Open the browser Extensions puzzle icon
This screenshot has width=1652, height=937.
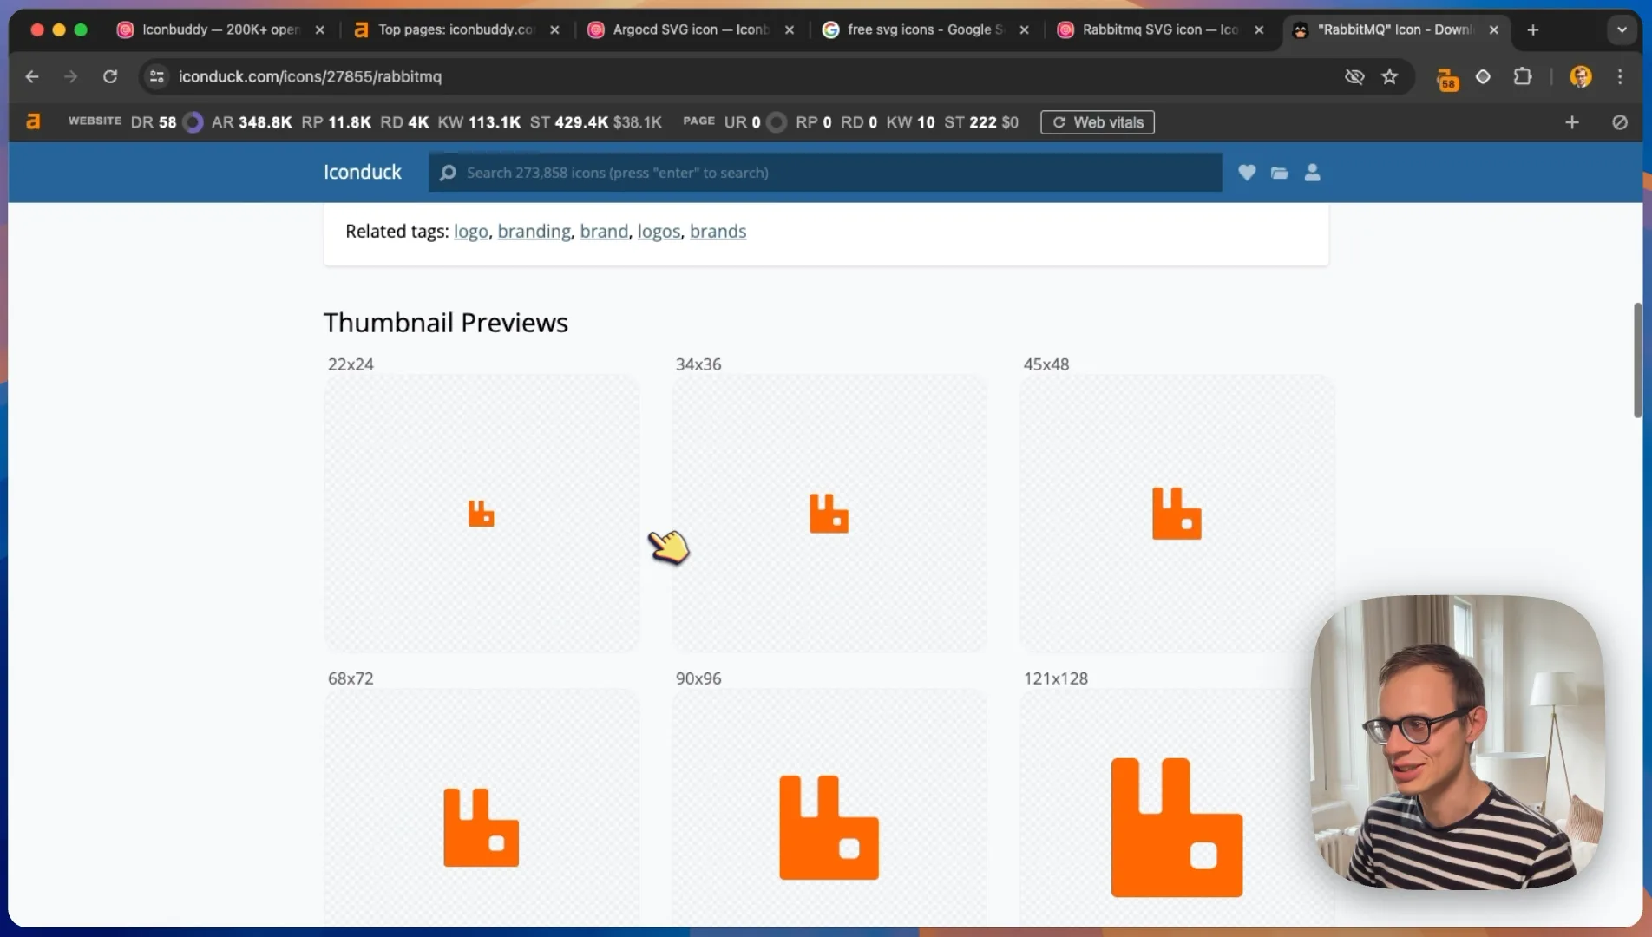(x=1522, y=76)
